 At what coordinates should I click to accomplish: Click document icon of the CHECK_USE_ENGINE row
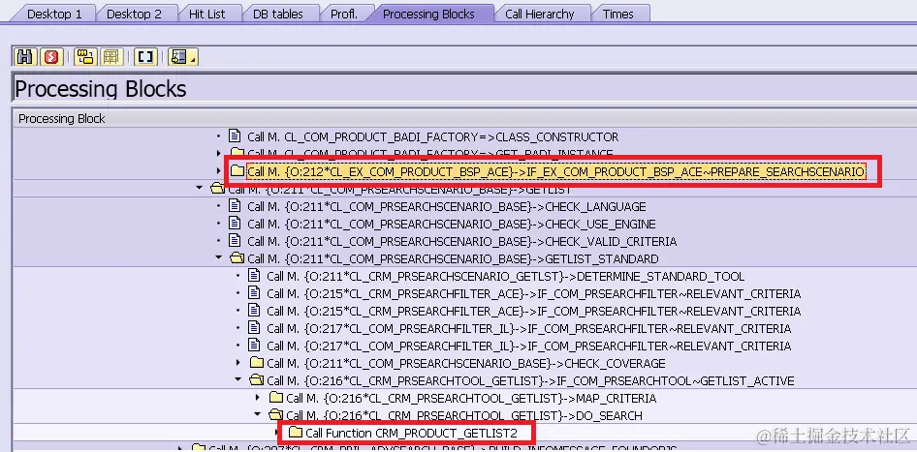pos(236,224)
